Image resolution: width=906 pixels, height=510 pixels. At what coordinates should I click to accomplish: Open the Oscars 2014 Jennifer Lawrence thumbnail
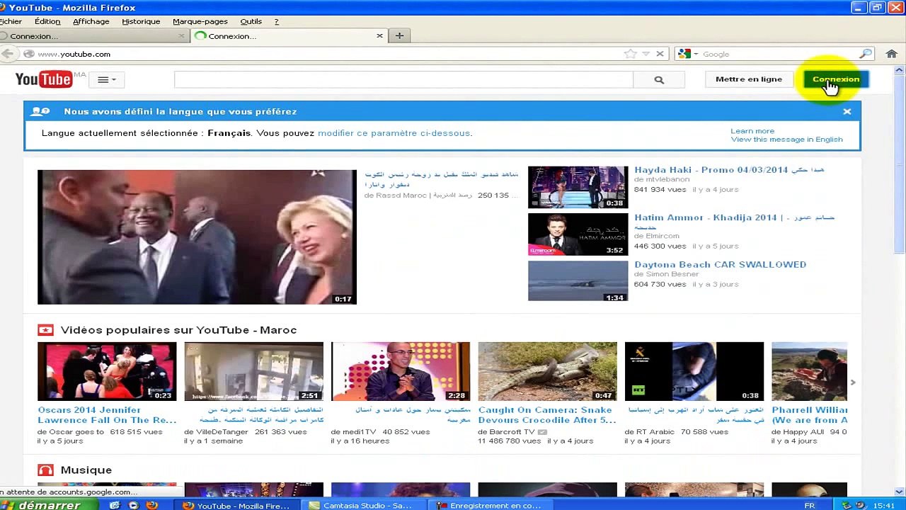coord(107,372)
